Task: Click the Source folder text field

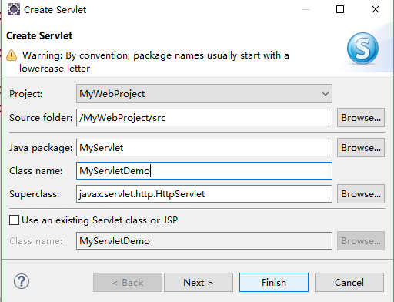Action: click(x=204, y=118)
